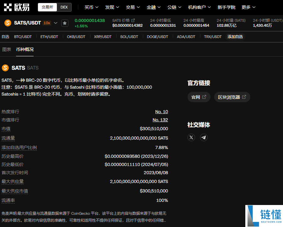This screenshot has width=283, height=227.
Task: Open the 公链 dropdown menu
Action: click(x=174, y=7)
